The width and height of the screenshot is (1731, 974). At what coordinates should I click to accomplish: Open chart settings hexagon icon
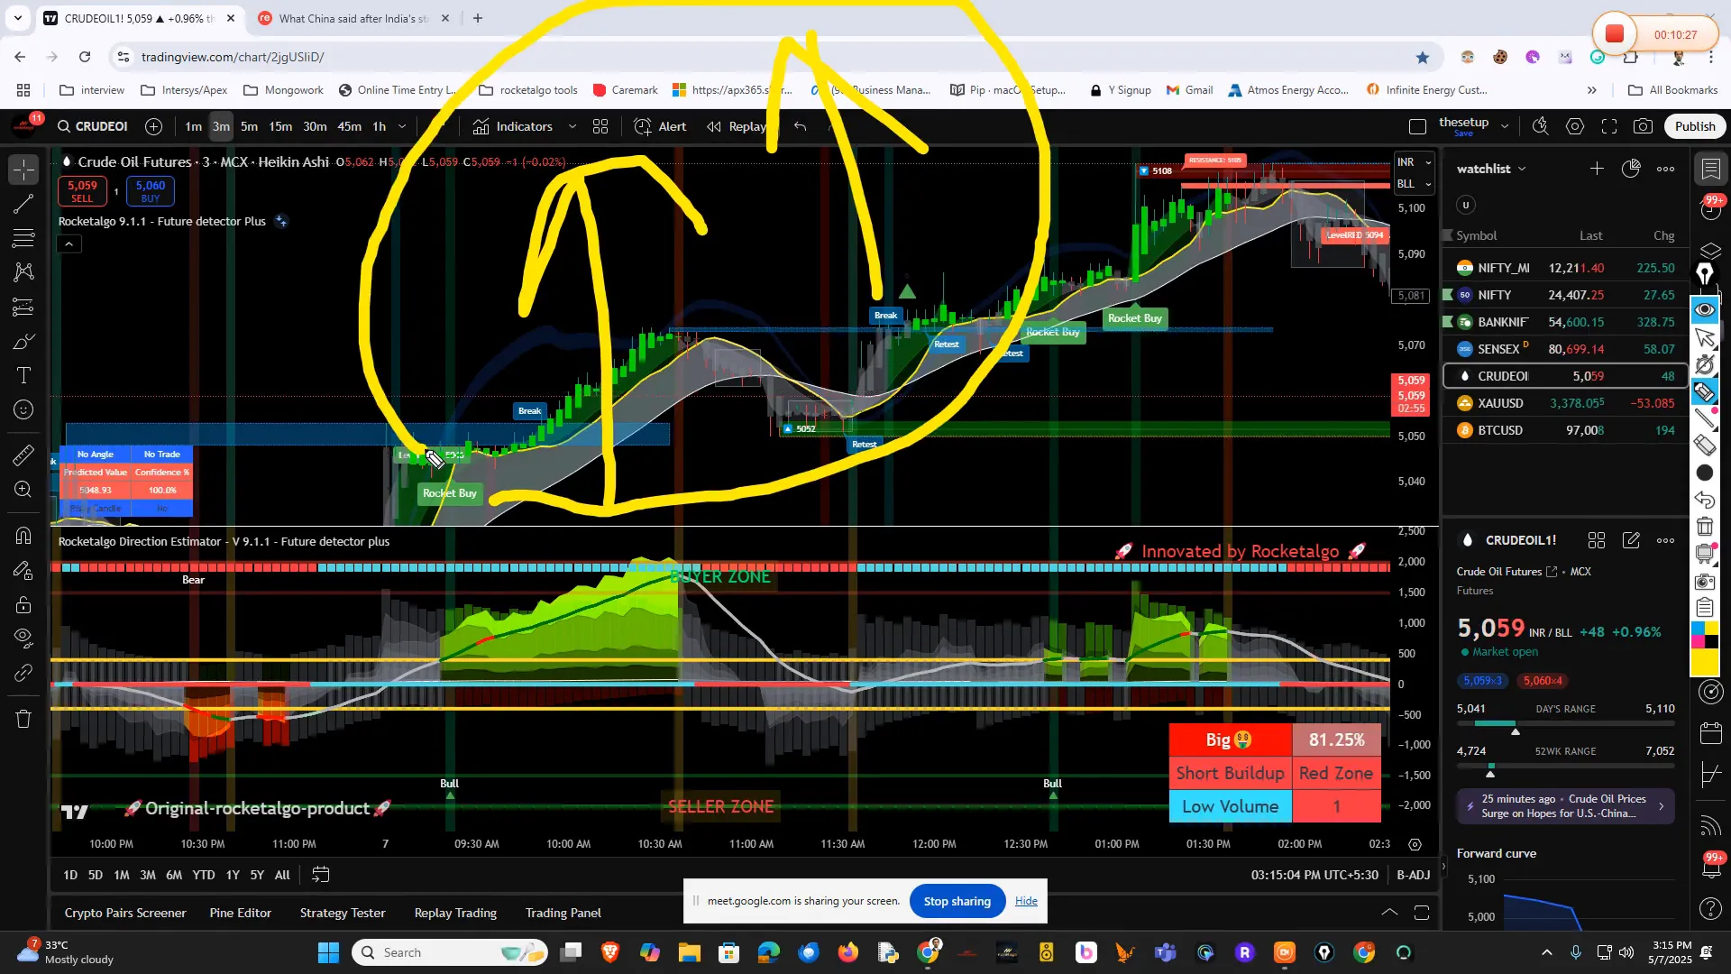1575,126
